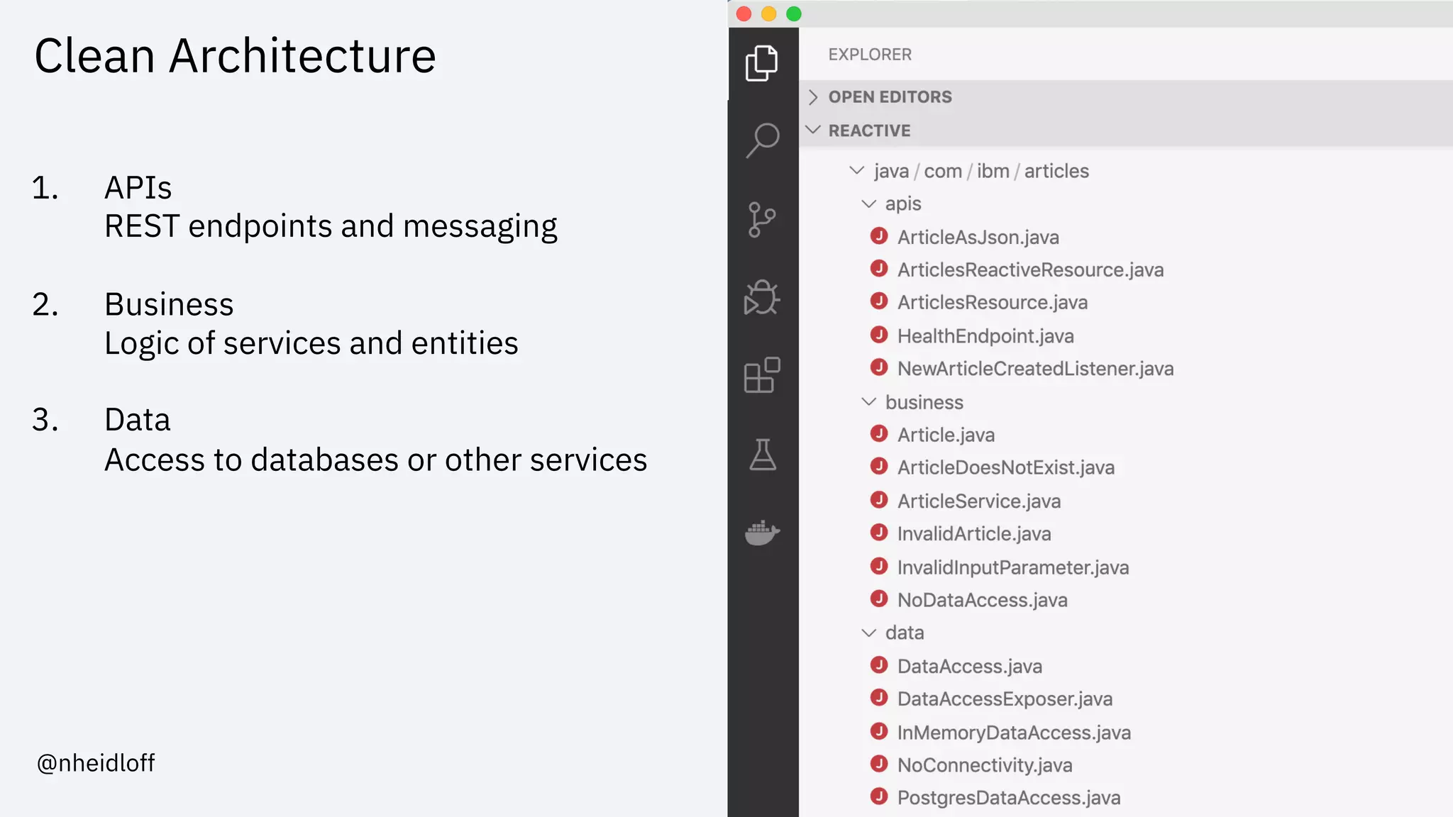The height and width of the screenshot is (817, 1453).
Task: Open ArticlesReactiveResource.java
Action: tap(1030, 270)
